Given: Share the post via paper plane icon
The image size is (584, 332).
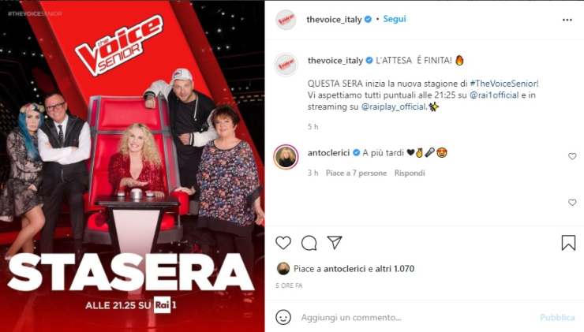Looking at the screenshot, I should (x=335, y=243).
